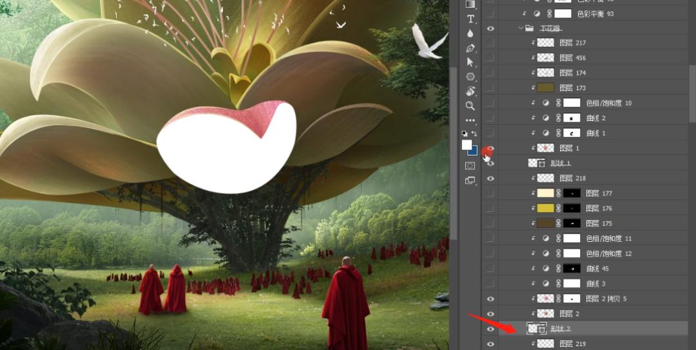Select the Horizontal Type tool

pyautogui.click(x=470, y=19)
